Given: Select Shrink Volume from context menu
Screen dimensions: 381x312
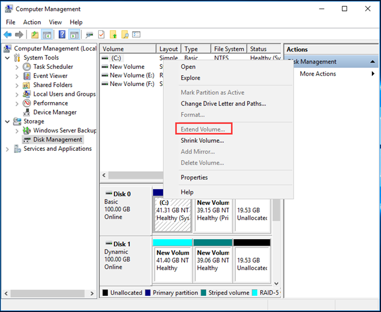Looking at the screenshot, I should [202, 141].
